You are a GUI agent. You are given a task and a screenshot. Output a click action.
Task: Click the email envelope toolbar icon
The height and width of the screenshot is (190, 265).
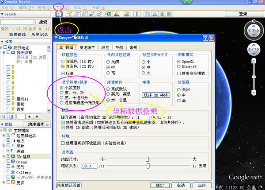coord(147,14)
